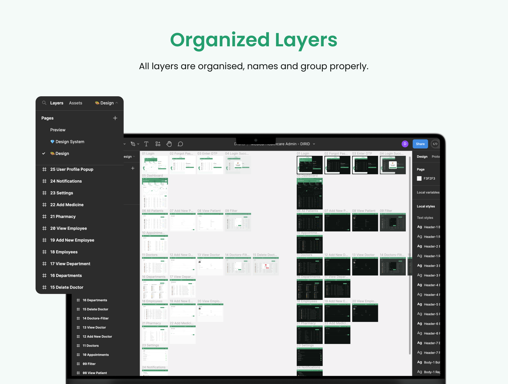Switch to the Assets tab

pyautogui.click(x=76, y=103)
